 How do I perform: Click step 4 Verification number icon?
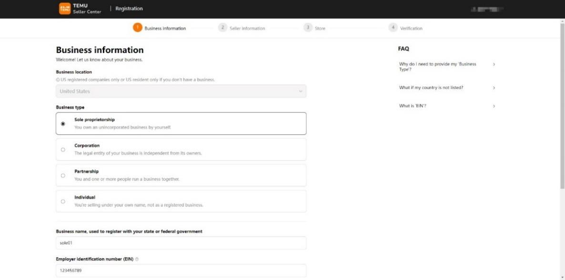(x=393, y=28)
